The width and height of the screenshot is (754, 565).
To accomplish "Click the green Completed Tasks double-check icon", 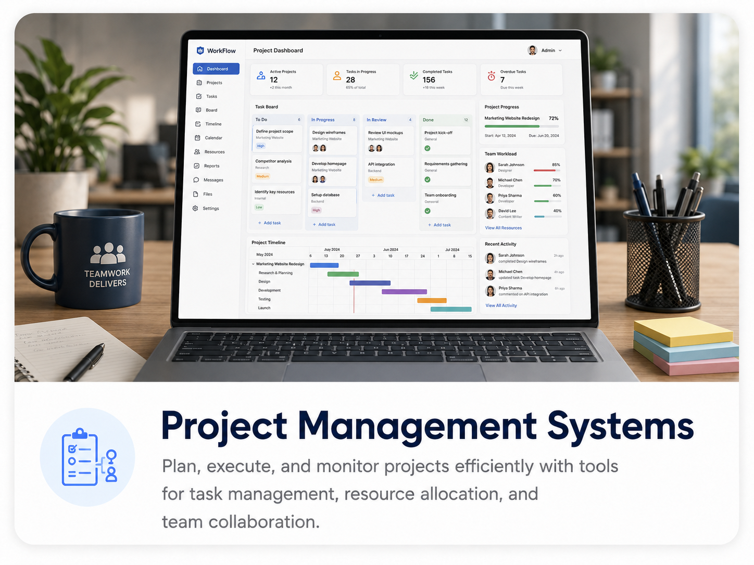I will [413, 75].
